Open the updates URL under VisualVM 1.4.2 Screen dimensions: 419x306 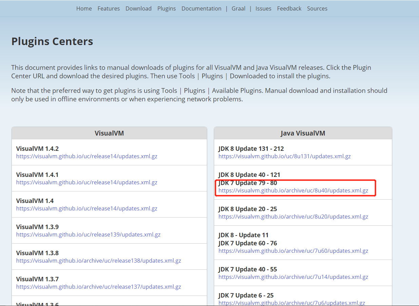point(87,156)
